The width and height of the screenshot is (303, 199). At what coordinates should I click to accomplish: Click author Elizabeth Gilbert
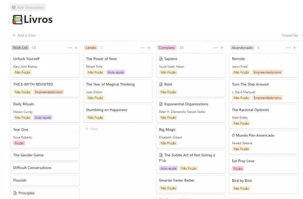tap(170, 137)
